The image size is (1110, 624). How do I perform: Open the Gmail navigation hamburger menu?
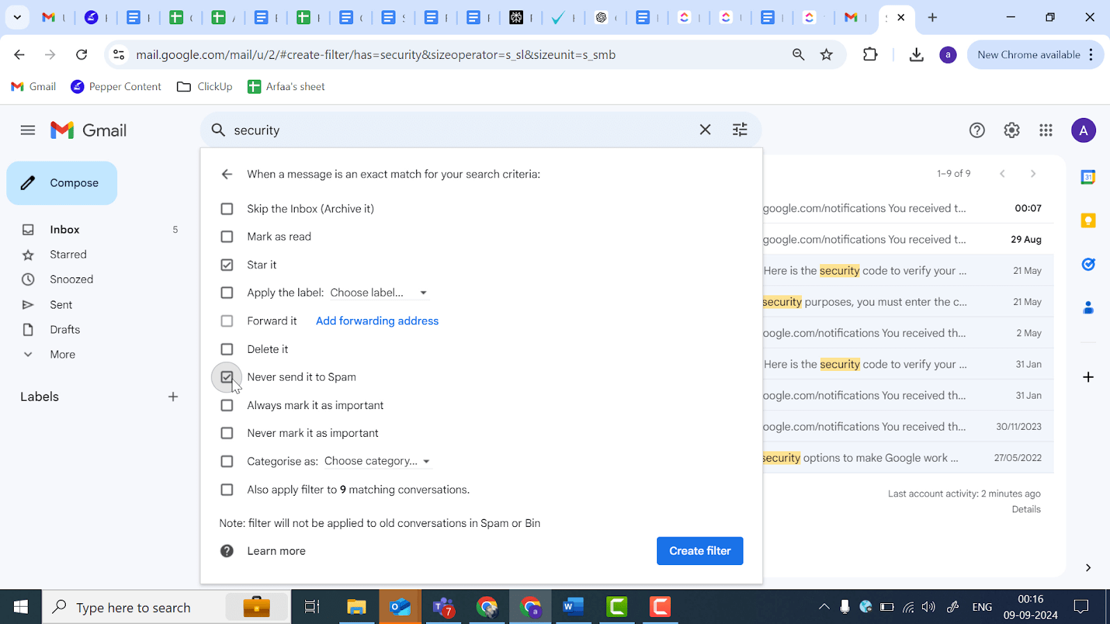click(28, 130)
